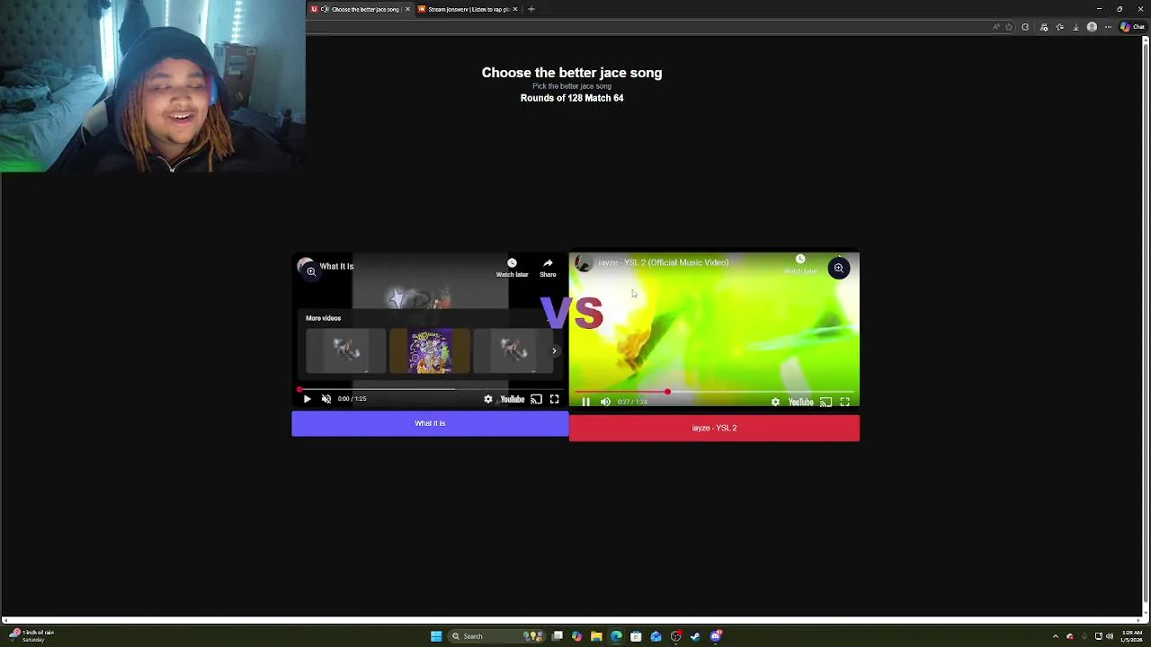Viewport: 1151px width, 647px height.
Task: Close the Choose the better jace song tab
Action: [407, 9]
